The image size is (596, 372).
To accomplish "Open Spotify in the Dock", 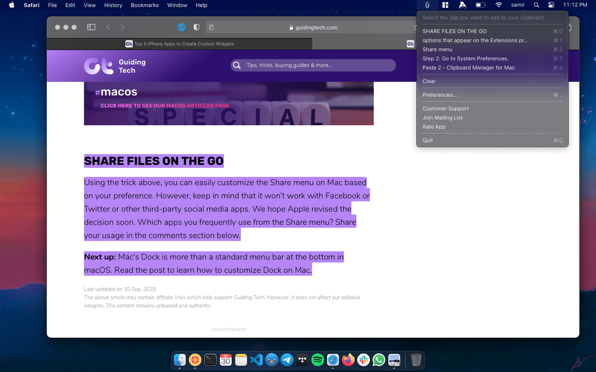I will tap(318, 360).
